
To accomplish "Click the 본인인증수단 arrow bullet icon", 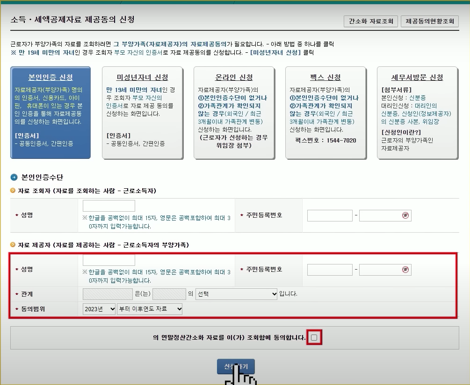I will point(14,177).
